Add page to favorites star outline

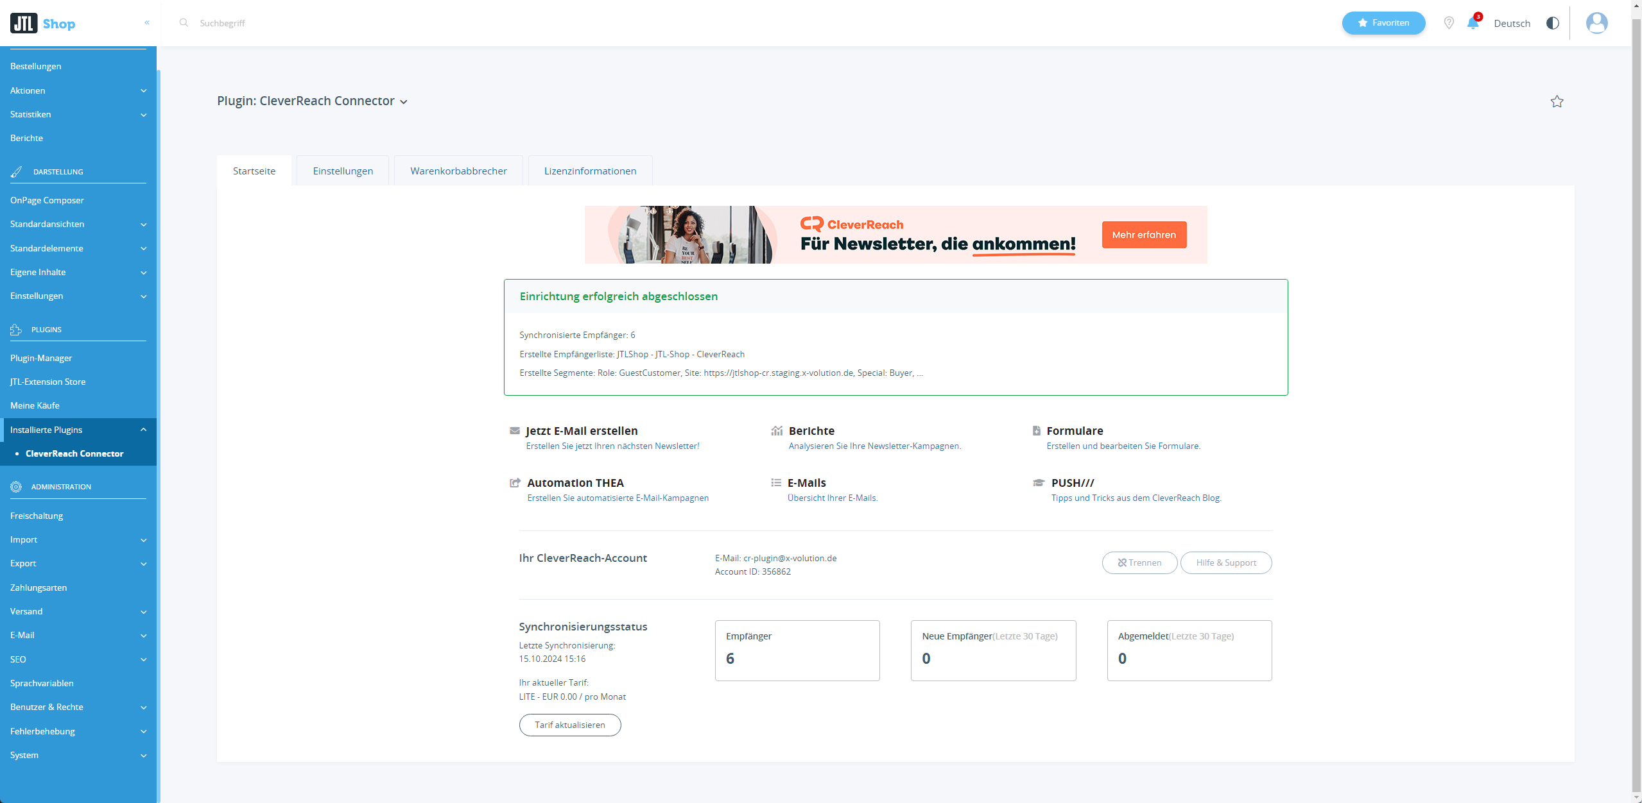coord(1557,101)
